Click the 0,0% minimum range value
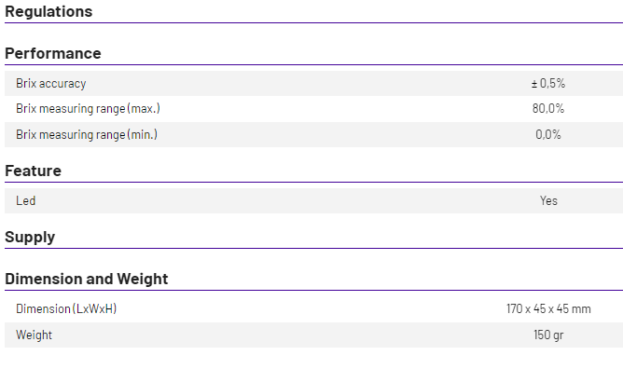Image resolution: width=623 pixels, height=369 pixels. [x=548, y=134]
